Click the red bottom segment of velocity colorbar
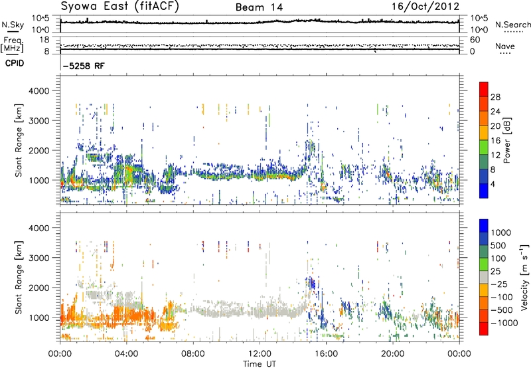The width and height of the screenshot is (531, 368). (x=484, y=329)
